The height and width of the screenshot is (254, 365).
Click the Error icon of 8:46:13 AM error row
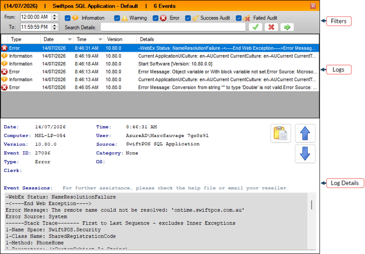(x=4, y=72)
